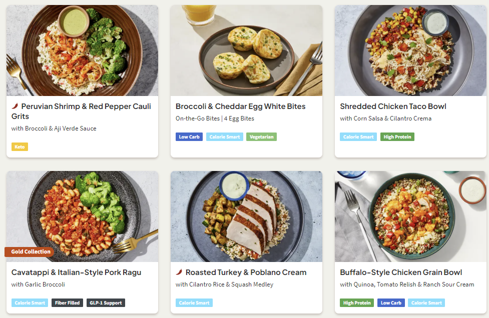This screenshot has width=489, height=318.
Task: Select the Vegetarian tag on Egg White Bites
Action: [x=261, y=137]
